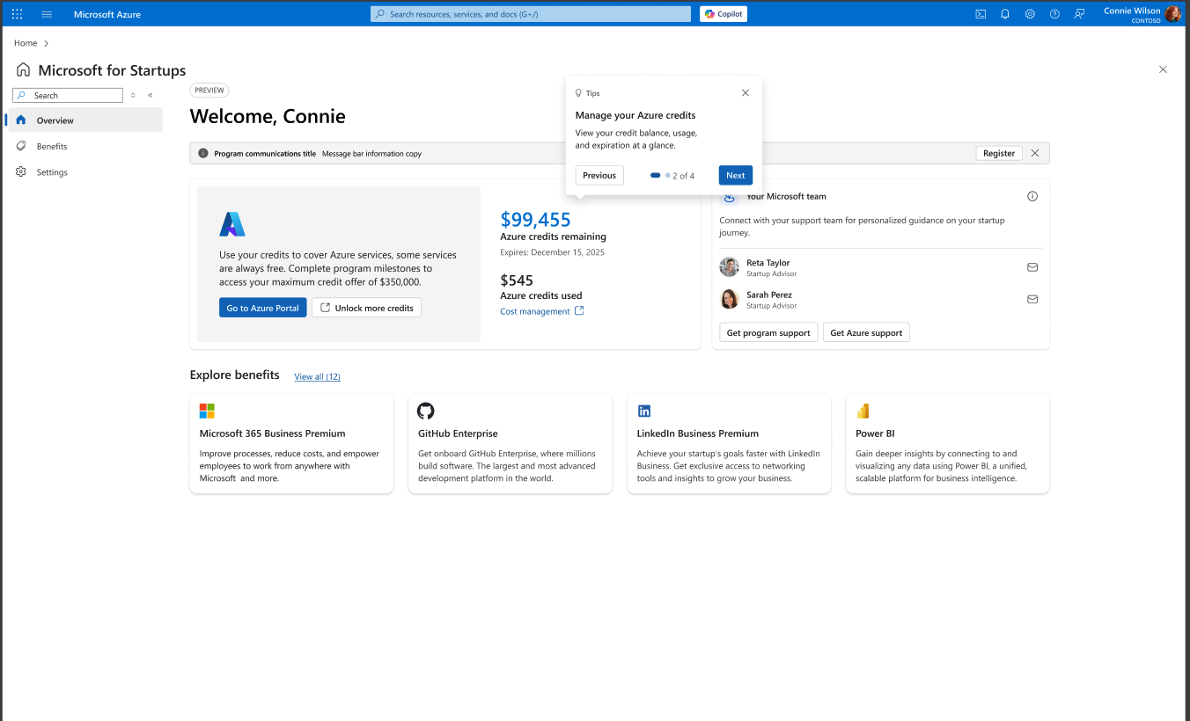Open Cloud Shell icon in top bar
This screenshot has height=721, width=1190.
pos(981,14)
